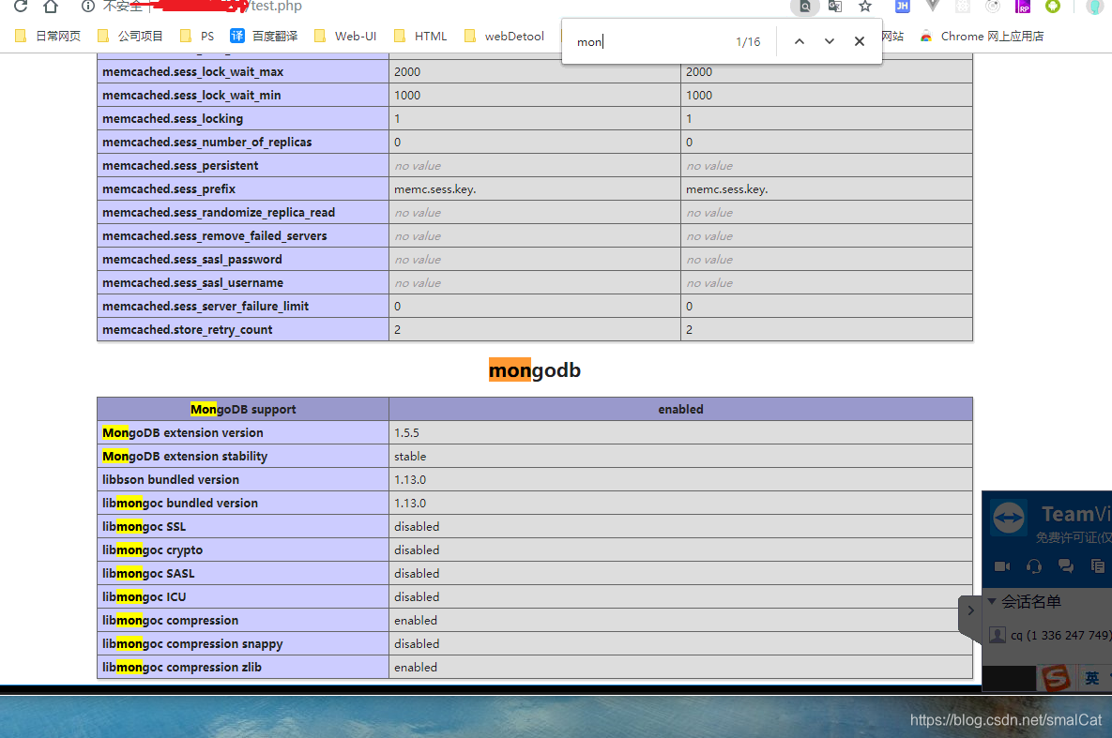Screen dimensions: 1112x738
Task: Click the libmongoc compression zlib enabled value
Action: [x=416, y=667]
